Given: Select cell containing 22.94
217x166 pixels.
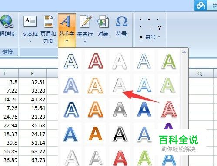Looking at the screenshot, I should coord(9,125).
